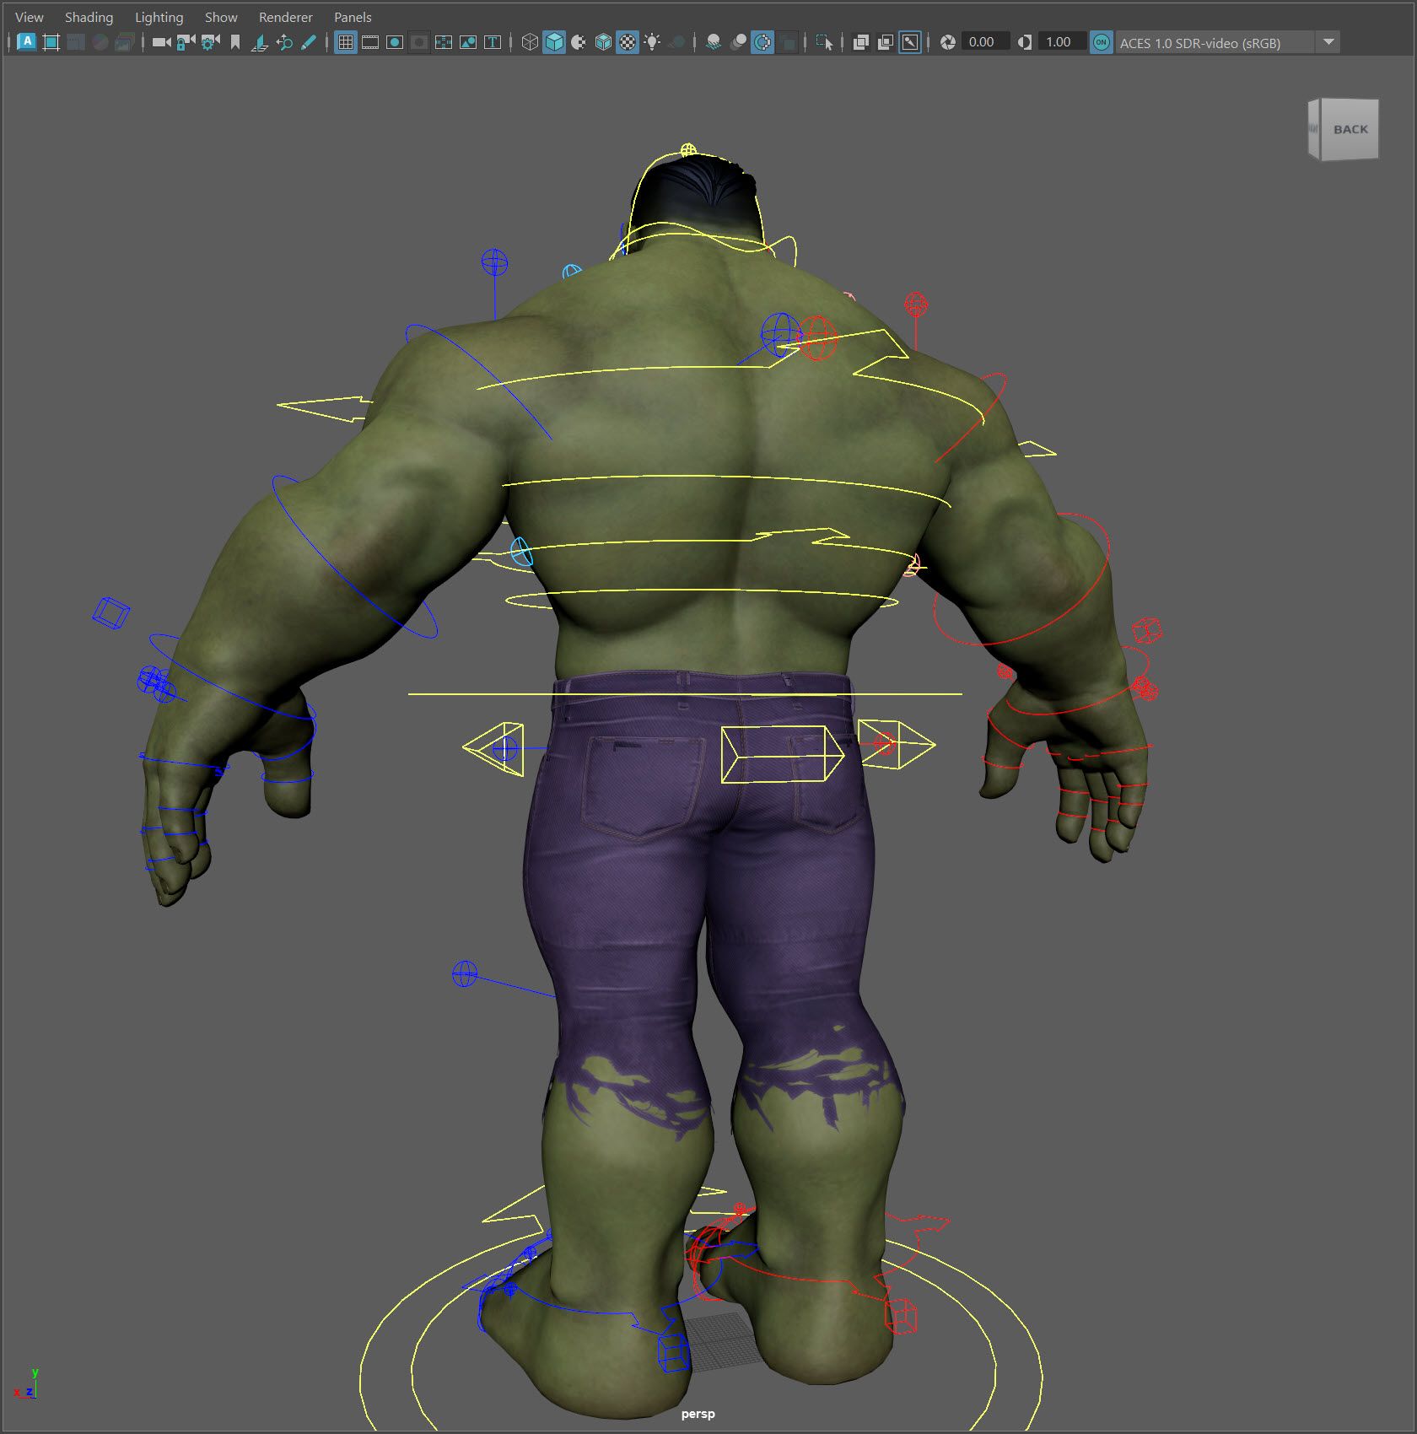Viewport: 1417px width, 1434px height.
Task: Toggle Multisample Anti-aliasing icon
Action: [x=762, y=42]
